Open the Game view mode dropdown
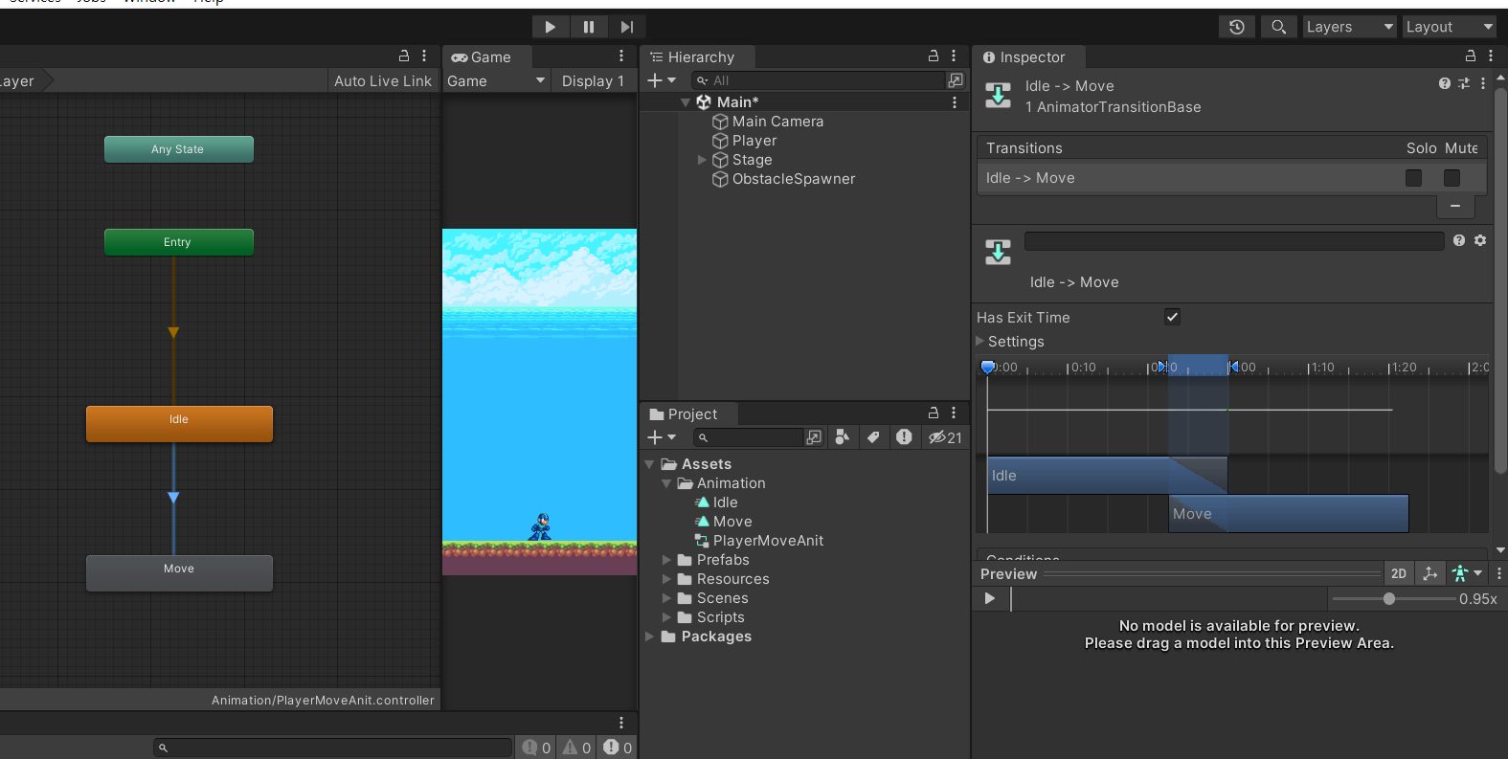 pos(496,81)
